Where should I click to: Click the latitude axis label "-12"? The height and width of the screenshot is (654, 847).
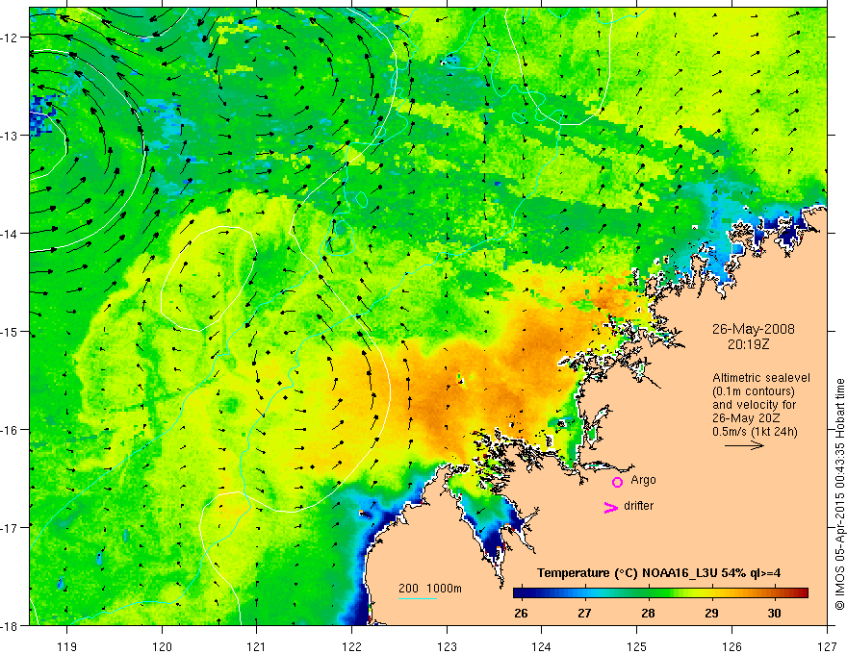[11, 38]
